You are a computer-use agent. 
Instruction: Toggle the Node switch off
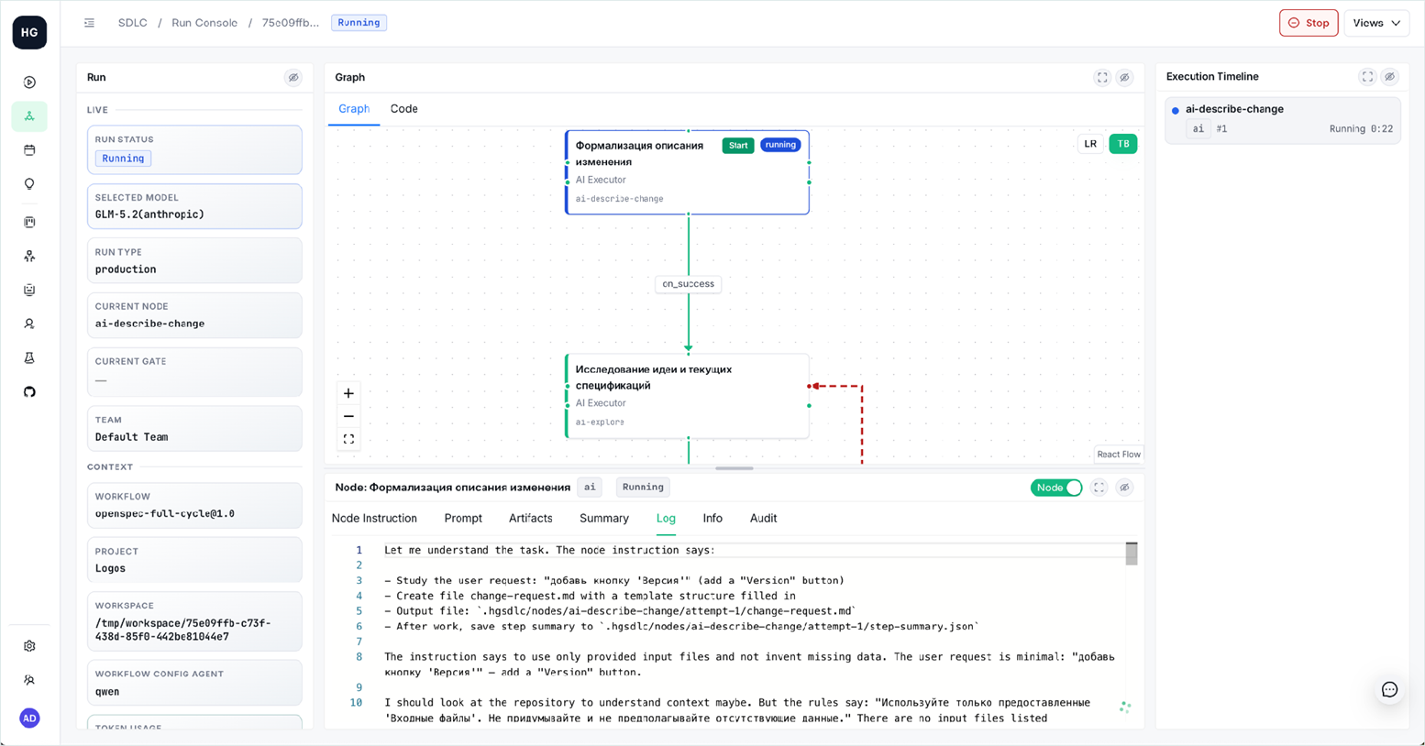[x=1056, y=488]
